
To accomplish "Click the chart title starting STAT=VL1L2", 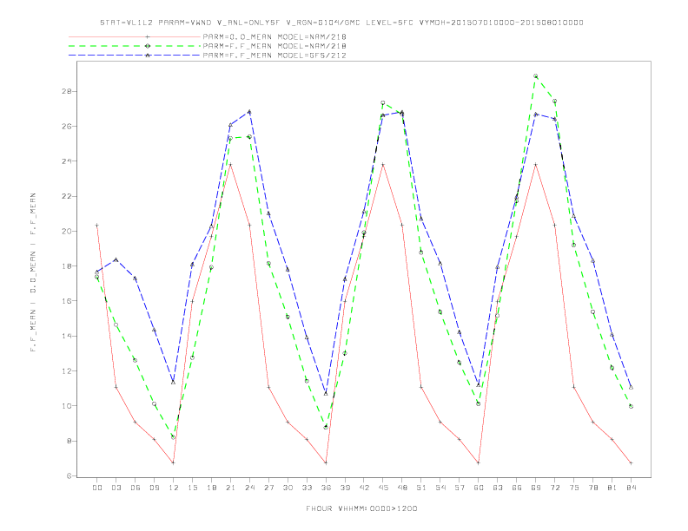I will [x=341, y=23].
